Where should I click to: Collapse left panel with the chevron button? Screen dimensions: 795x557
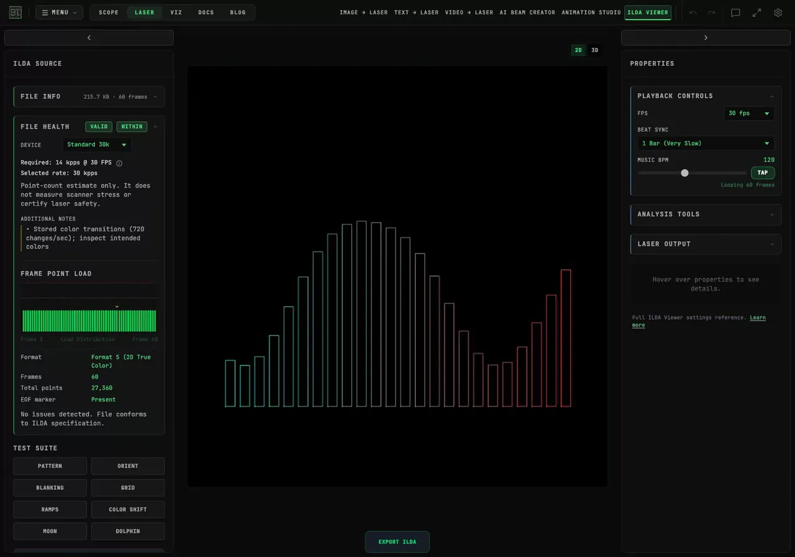[89, 38]
